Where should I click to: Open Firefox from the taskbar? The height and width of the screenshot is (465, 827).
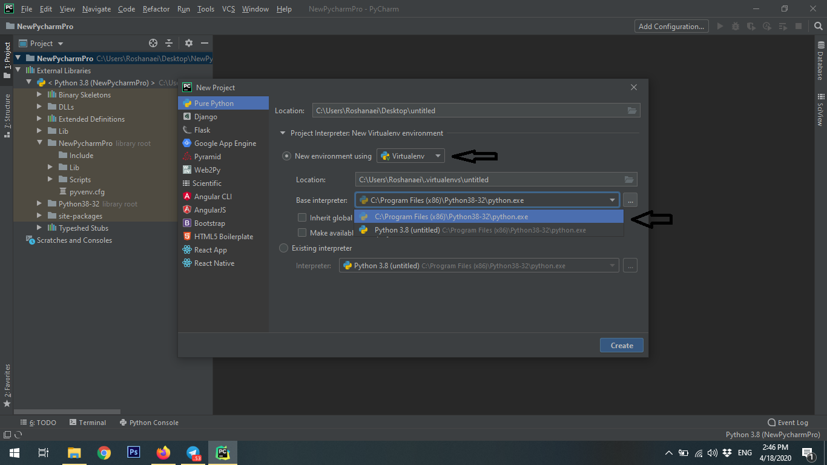[163, 452]
